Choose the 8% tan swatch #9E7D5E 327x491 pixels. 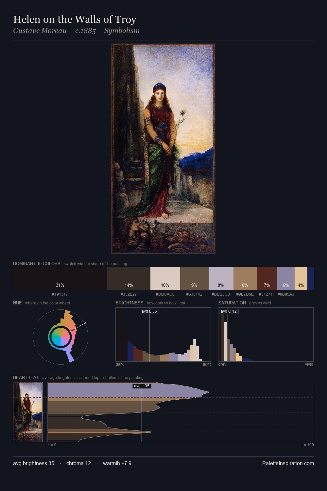click(x=245, y=279)
